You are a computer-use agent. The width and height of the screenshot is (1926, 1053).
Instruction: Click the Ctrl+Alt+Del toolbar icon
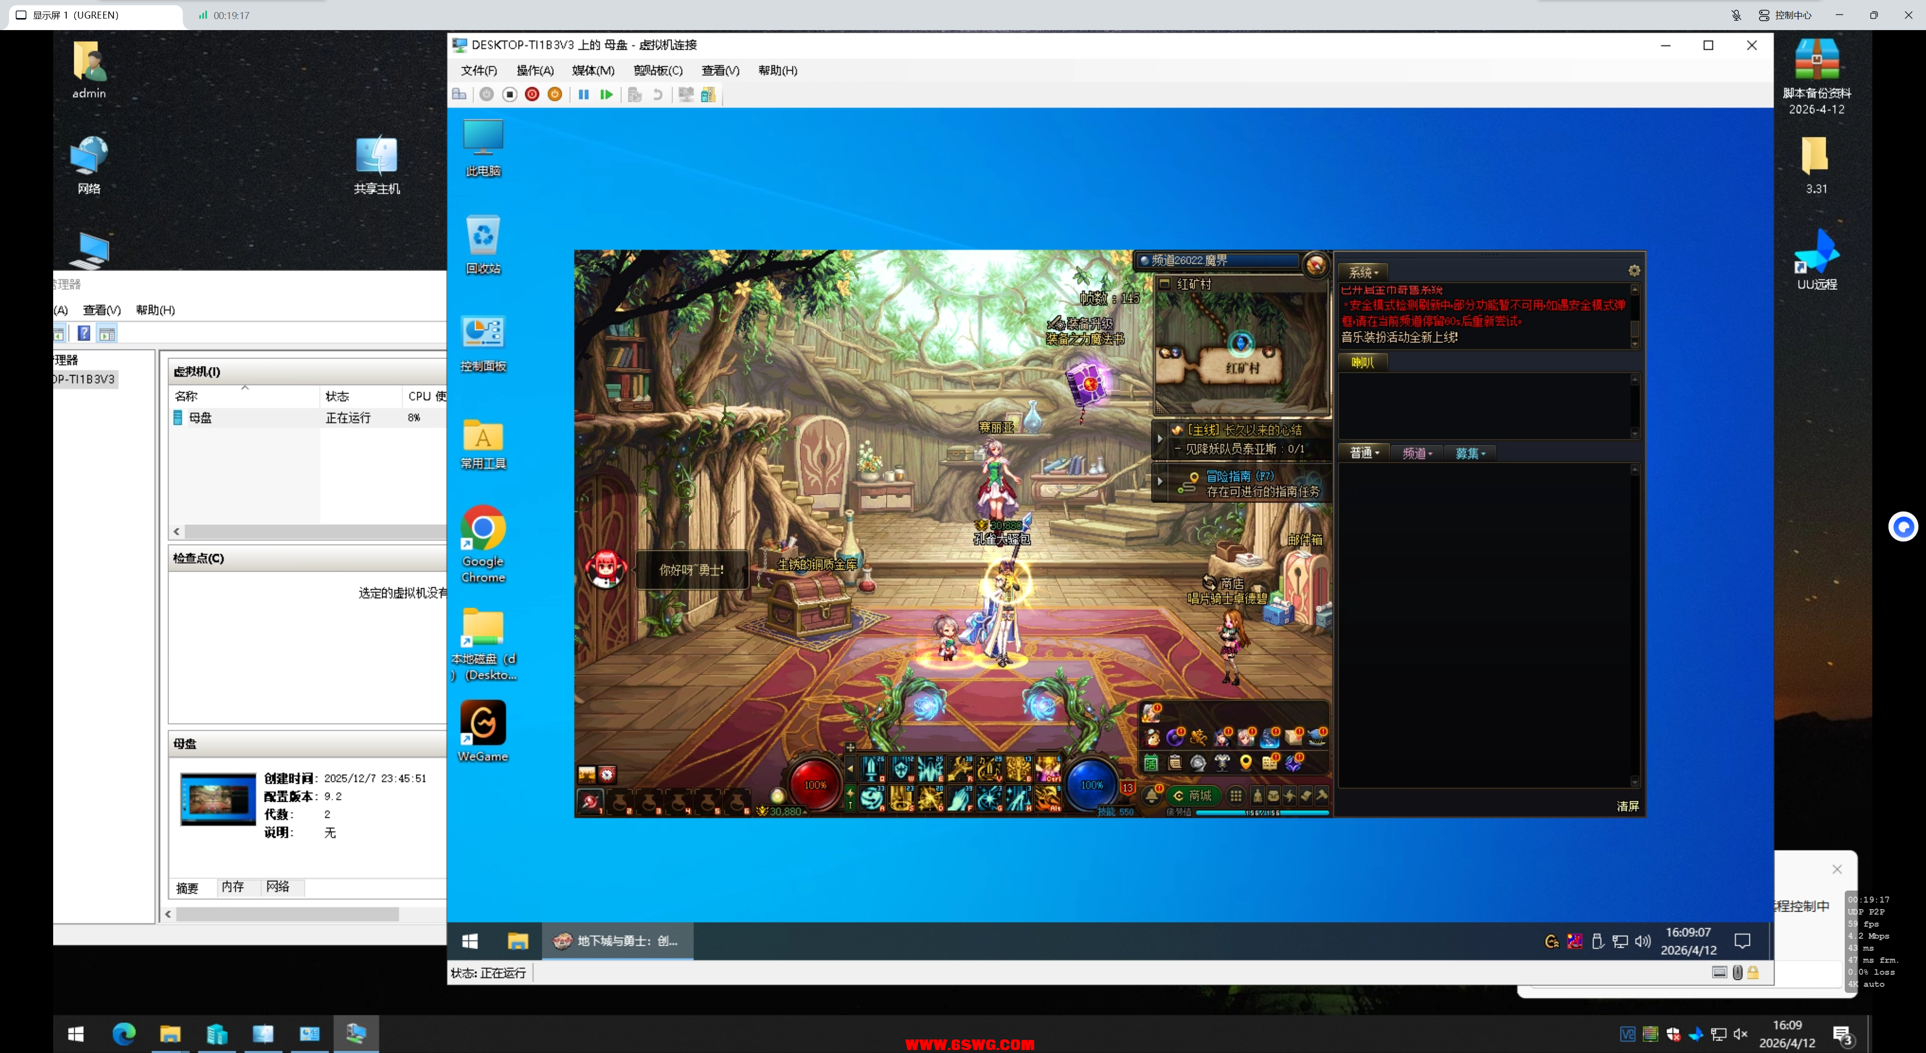pyautogui.click(x=459, y=95)
